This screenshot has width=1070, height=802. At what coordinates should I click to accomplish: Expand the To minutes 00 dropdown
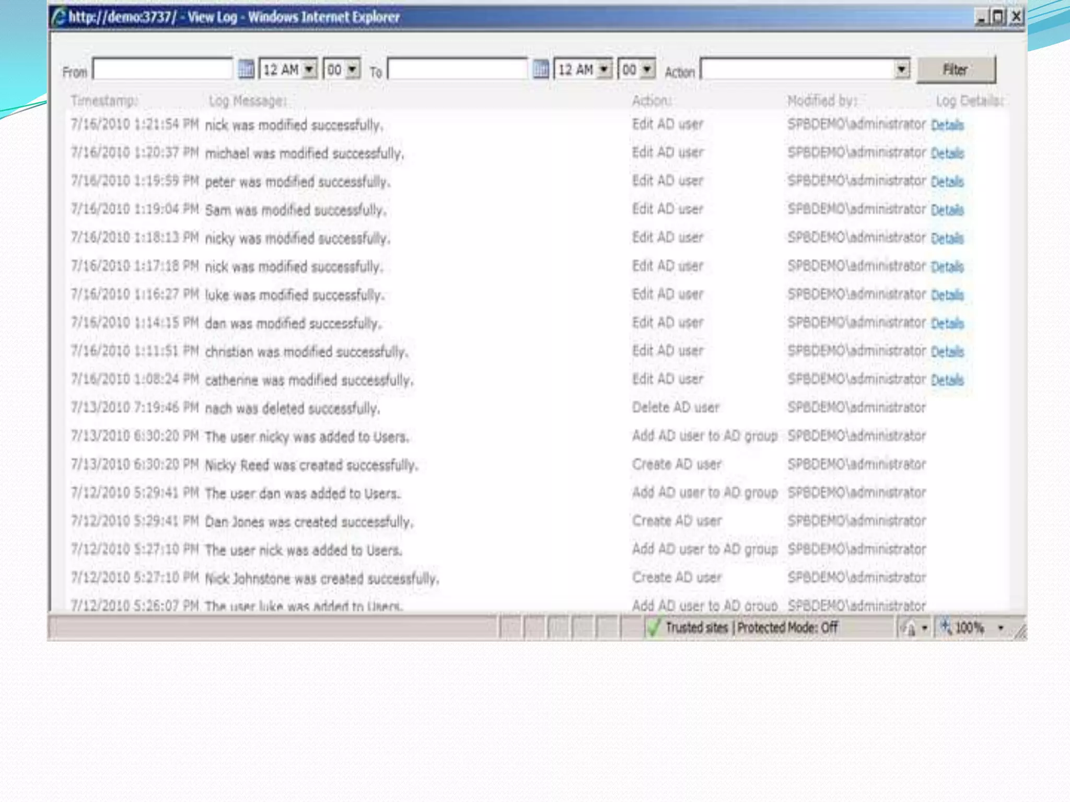647,69
